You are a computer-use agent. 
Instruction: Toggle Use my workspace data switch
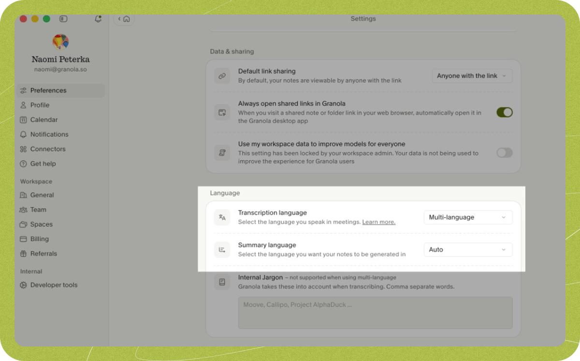(x=505, y=152)
